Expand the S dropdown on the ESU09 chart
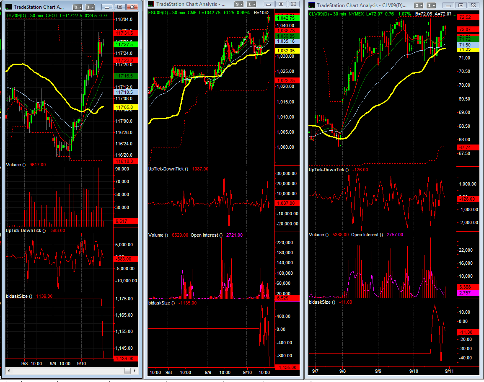The width and height of the screenshot is (484, 382). coord(239,4)
